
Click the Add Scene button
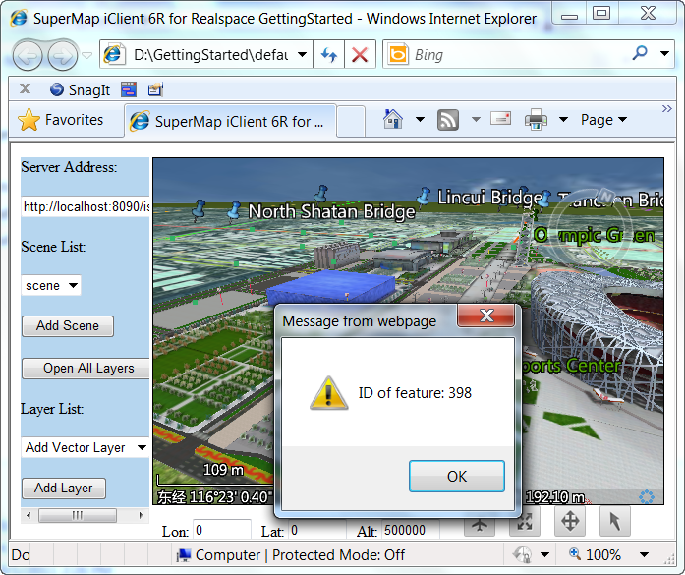pyautogui.click(x=67, y=325)
